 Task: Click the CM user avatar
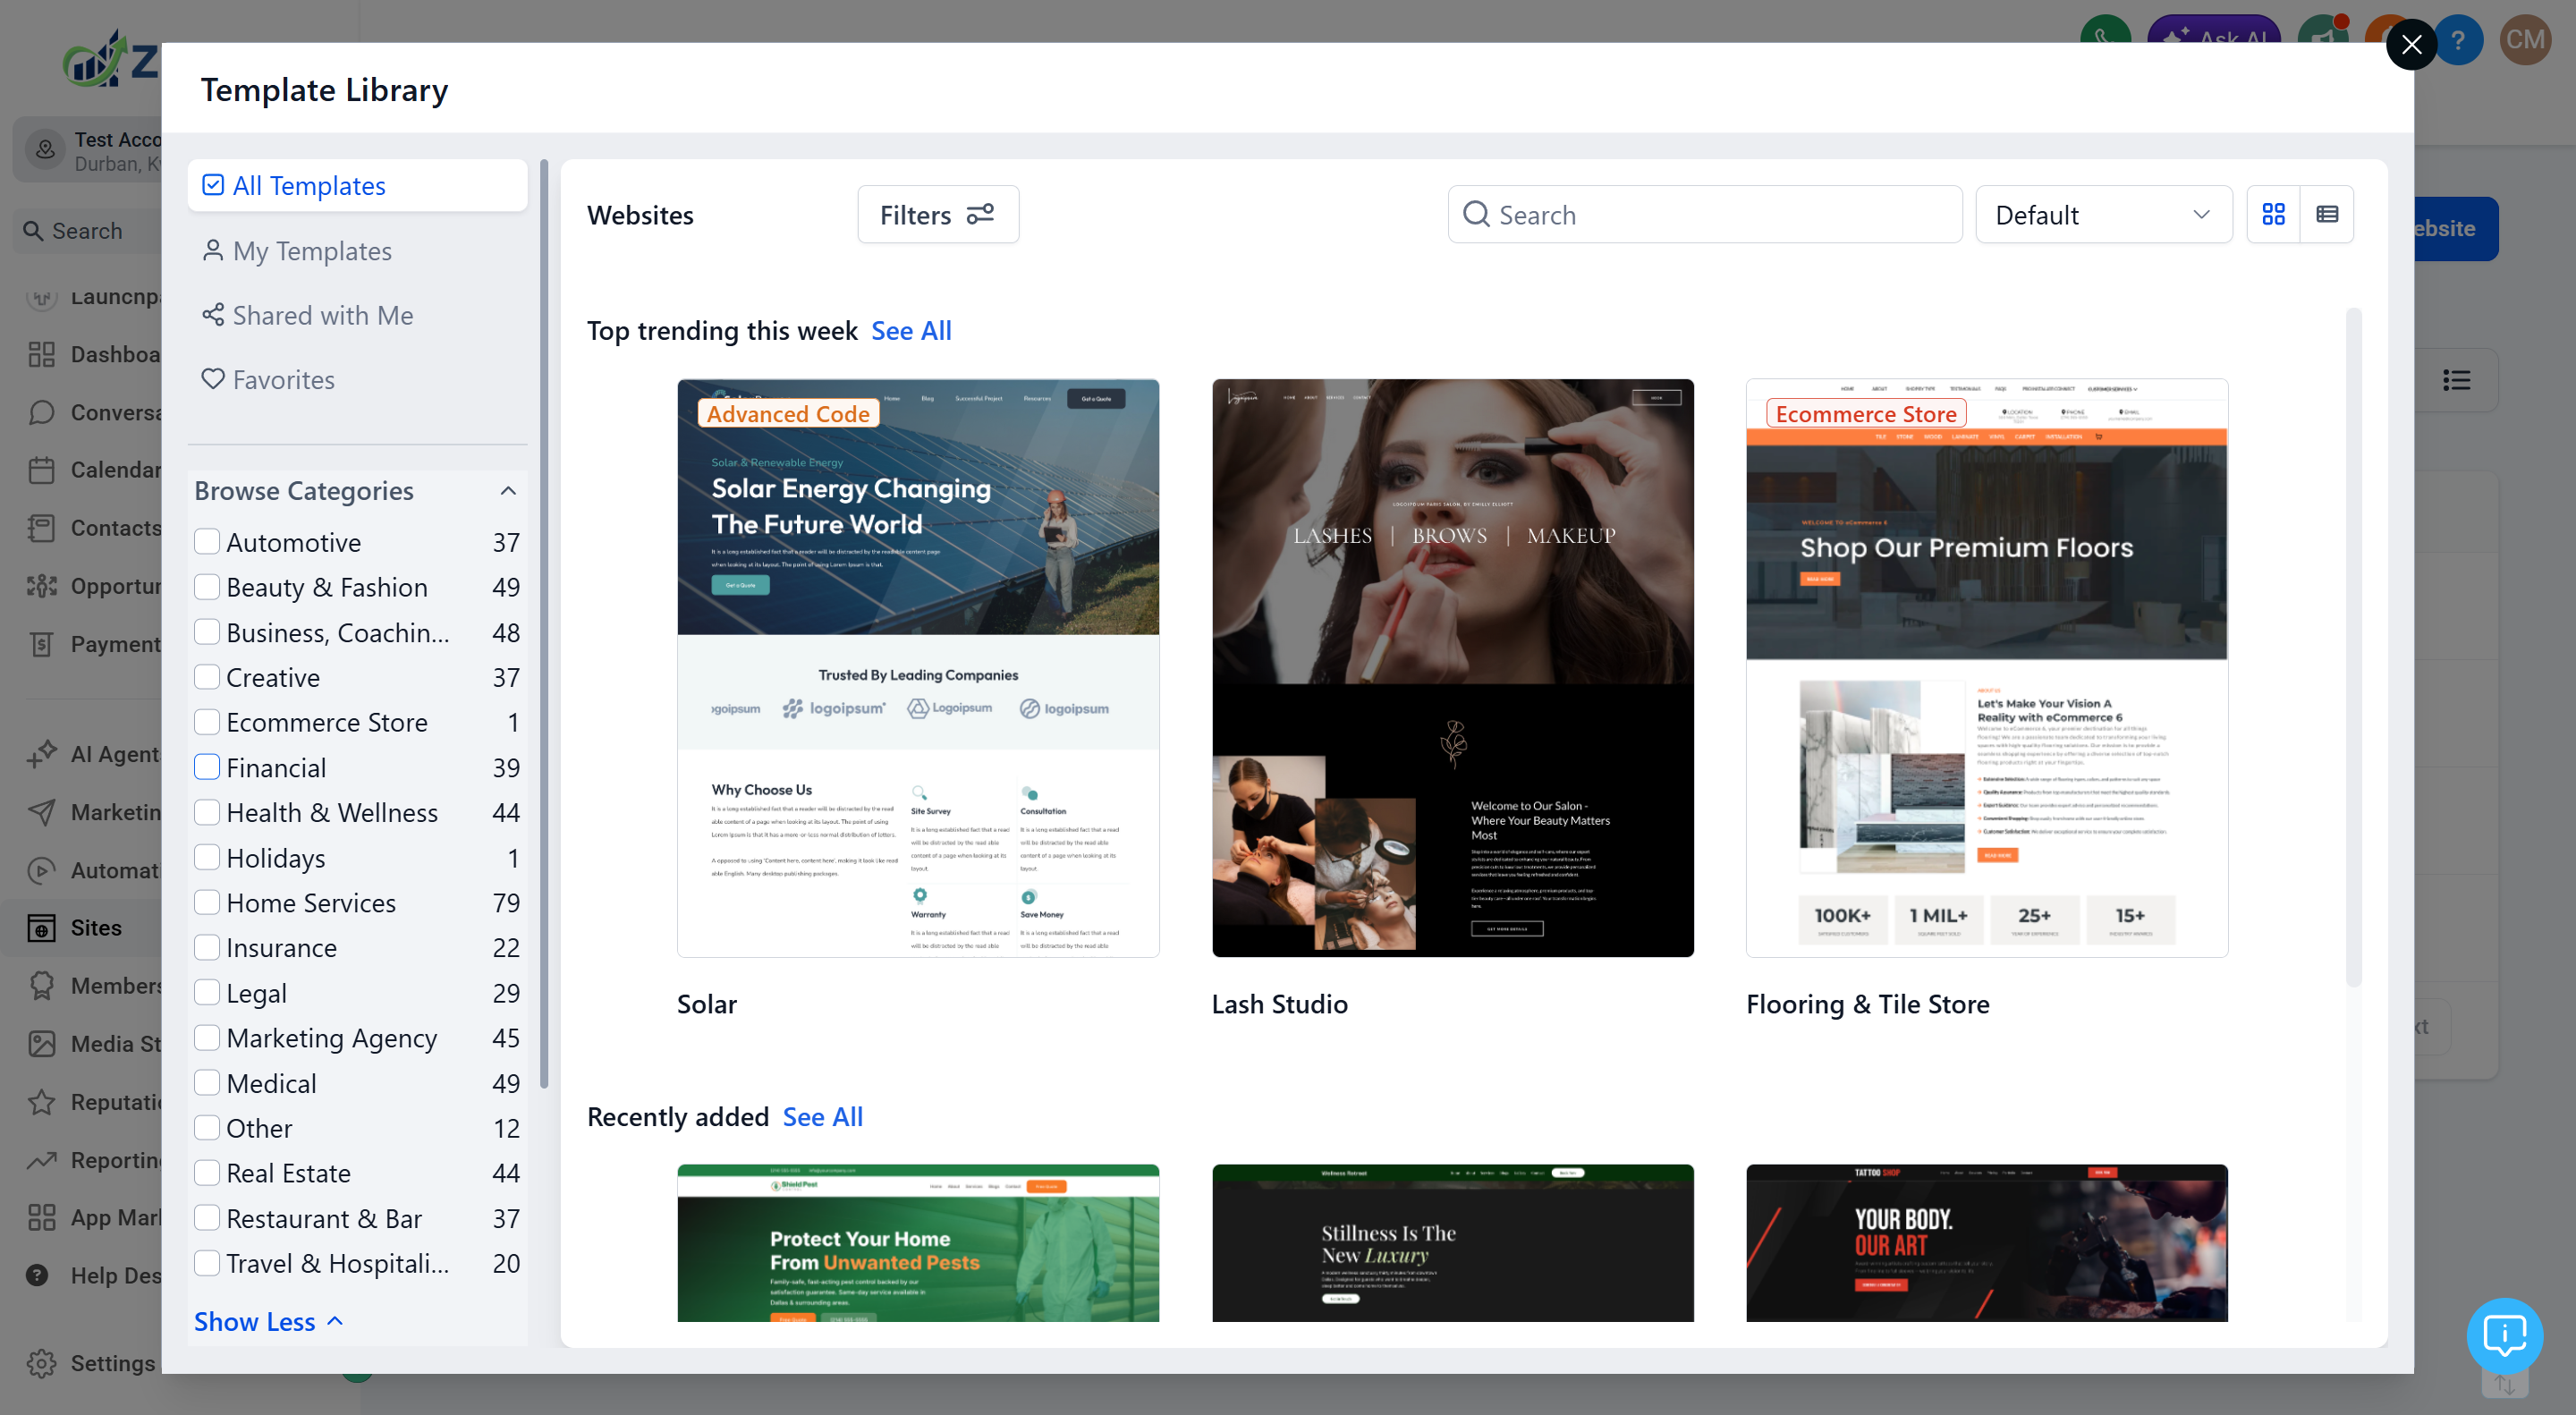(2525, 40)
